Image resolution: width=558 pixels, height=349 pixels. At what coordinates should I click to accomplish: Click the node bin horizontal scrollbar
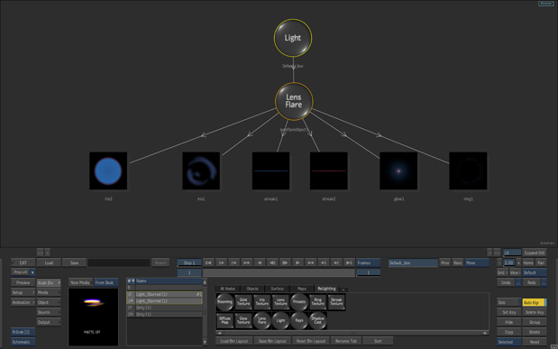352,333
